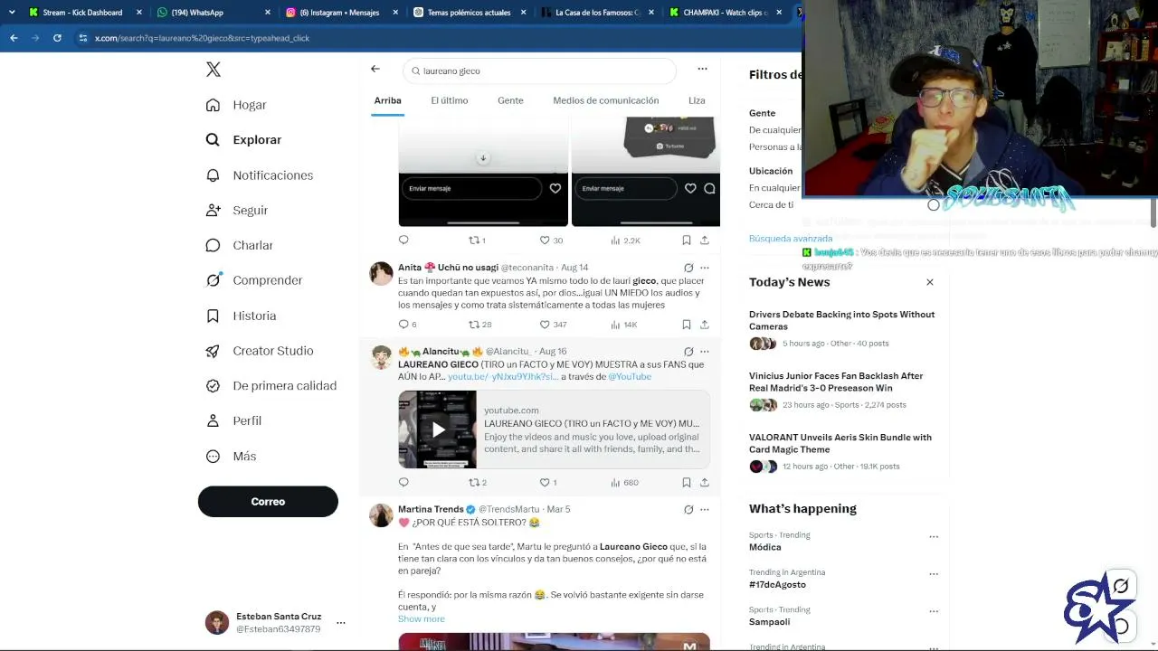Open the VALORANT Aeris Skin Bundle story

(840, 443)
